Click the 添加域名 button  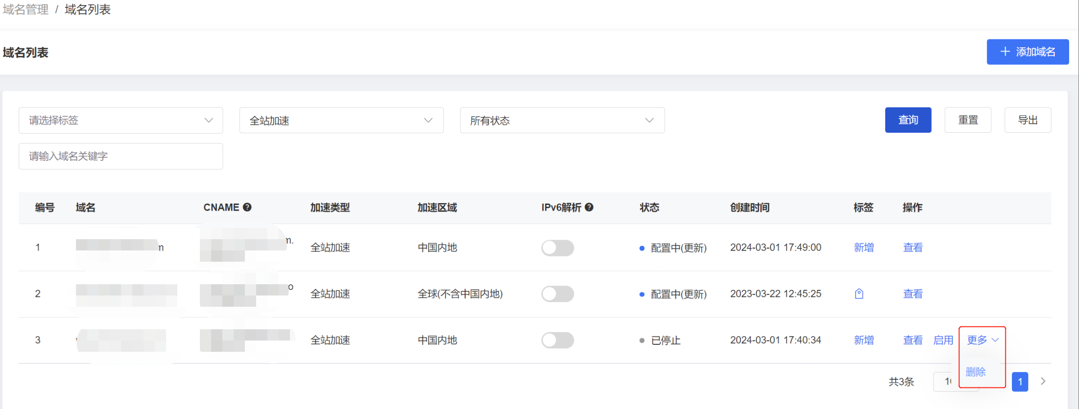click(x=1027, y=52)
